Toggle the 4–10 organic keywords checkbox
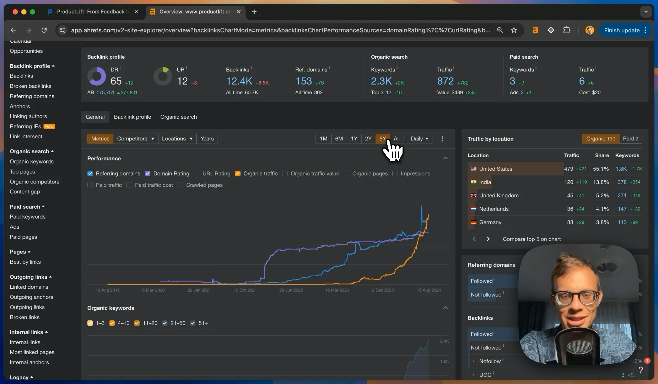The width and height of the screenshot is (658, 384). [x=112, y=323]
